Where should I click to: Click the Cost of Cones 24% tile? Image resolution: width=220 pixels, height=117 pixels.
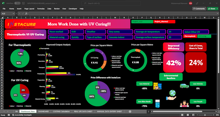pyautogui.click(x=196, y=62)
